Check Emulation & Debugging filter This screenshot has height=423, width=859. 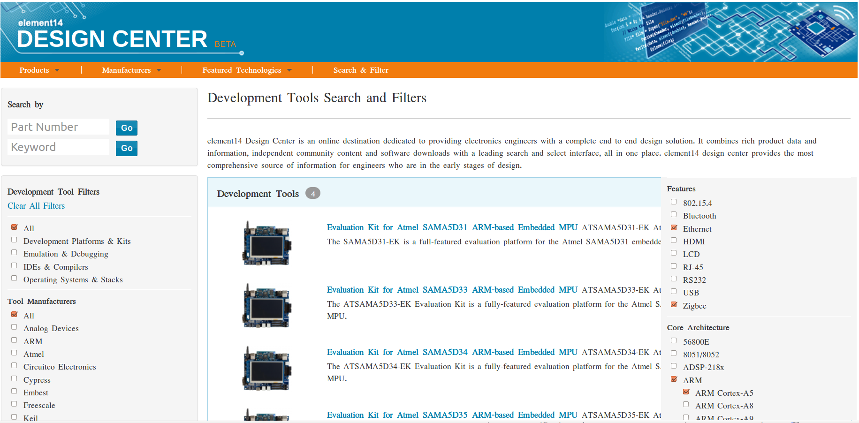click(15, 253)
